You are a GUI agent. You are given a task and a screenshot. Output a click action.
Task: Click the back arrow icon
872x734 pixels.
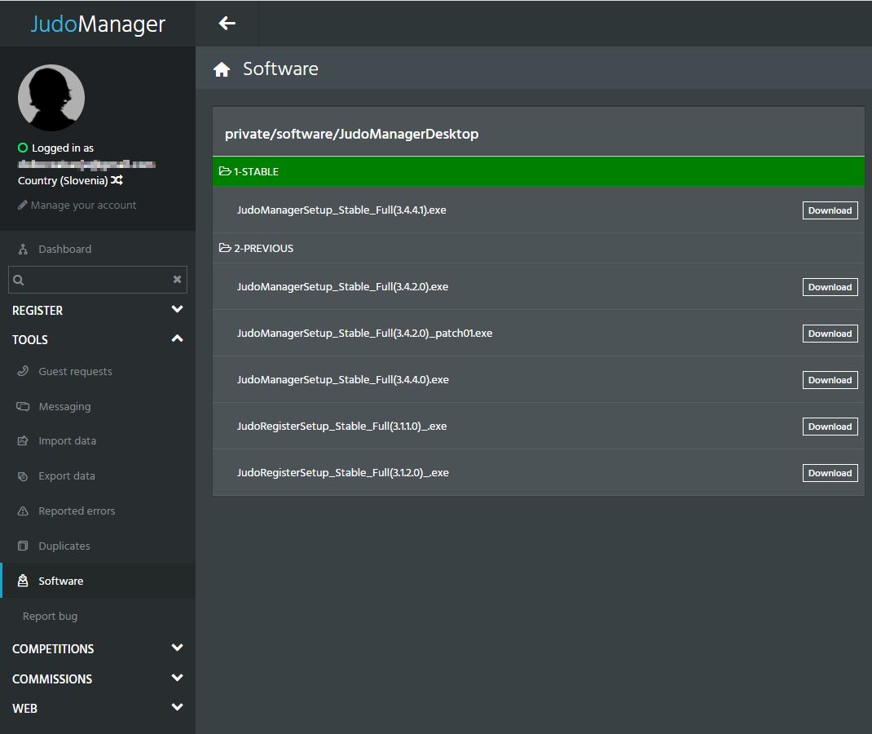point(227,24)
